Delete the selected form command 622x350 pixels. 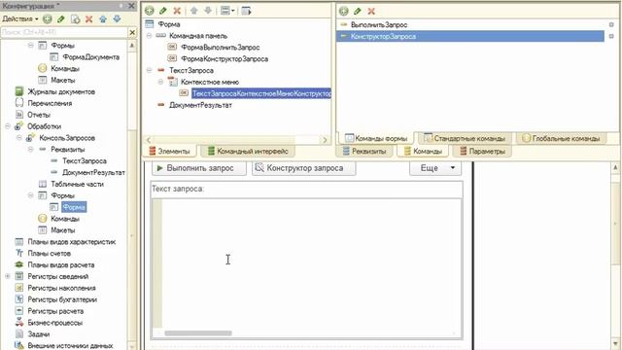point(371,11)
